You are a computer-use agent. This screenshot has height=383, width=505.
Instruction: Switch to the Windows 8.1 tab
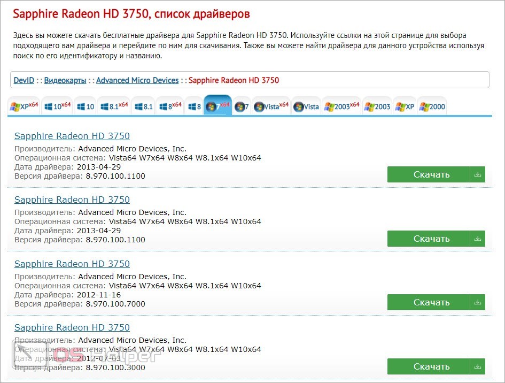pos(144,106)
